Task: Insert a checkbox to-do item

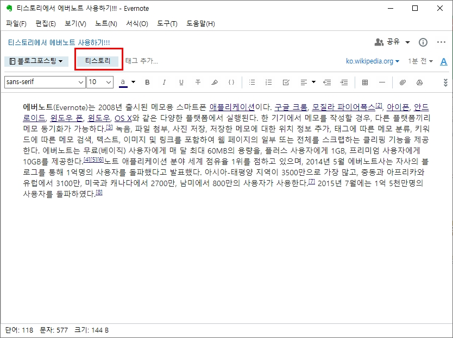Action: 286,82
